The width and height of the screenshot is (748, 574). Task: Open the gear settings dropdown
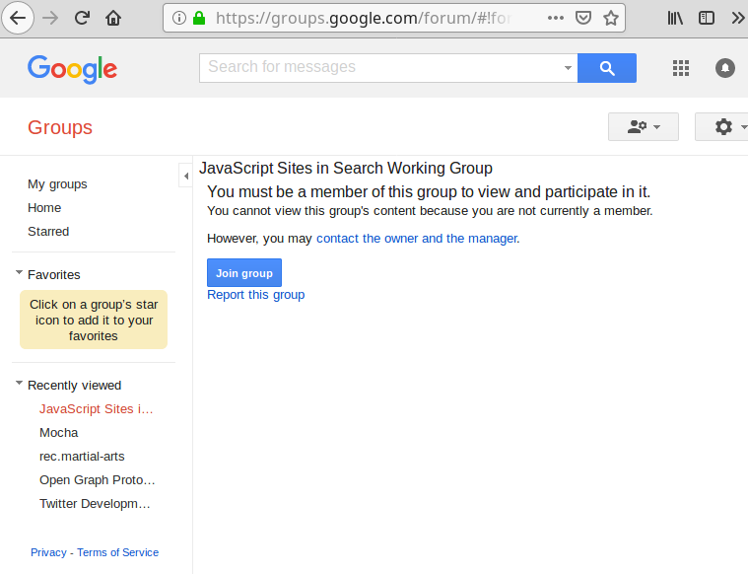pos(723,126)
